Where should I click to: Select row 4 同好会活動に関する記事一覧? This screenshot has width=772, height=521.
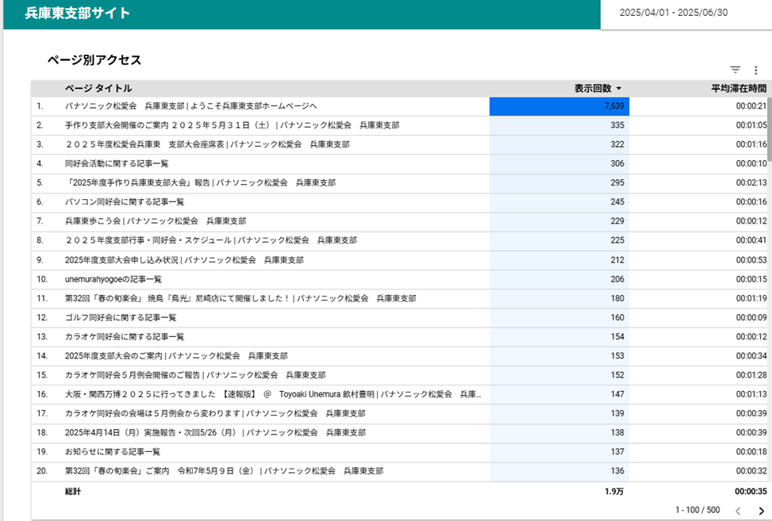[x=117, y=163]
